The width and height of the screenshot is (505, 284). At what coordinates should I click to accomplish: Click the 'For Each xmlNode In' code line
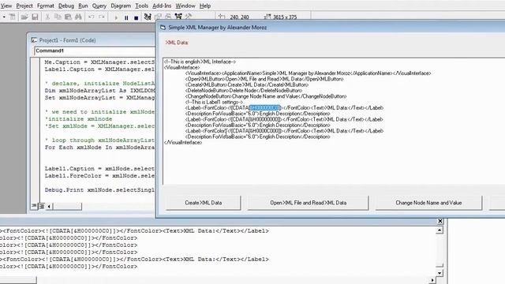click(99, 148)
